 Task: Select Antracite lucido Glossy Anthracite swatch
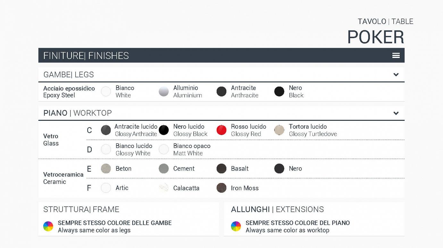point(106,130)
